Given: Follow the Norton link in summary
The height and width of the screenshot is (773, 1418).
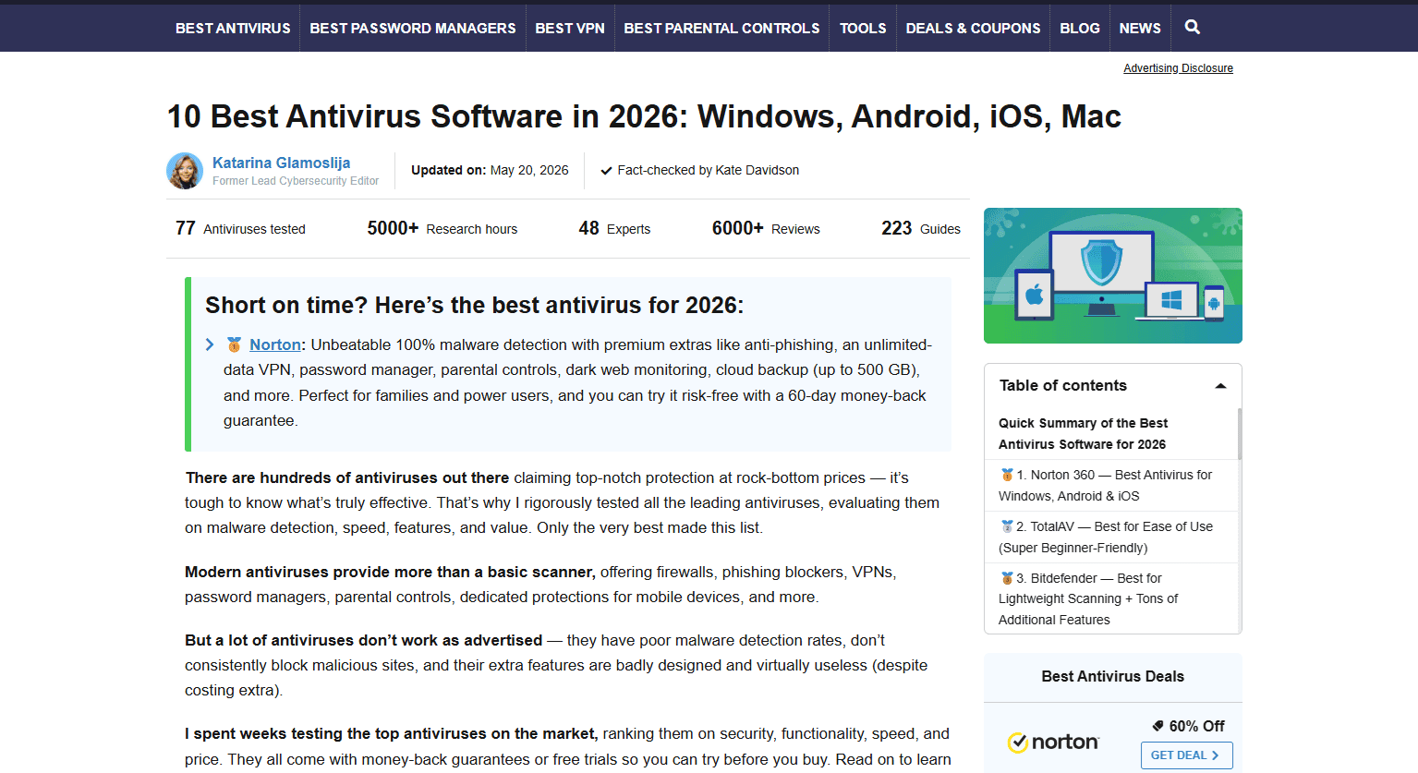Looking at the screenshot, I should tap(275, 344).
